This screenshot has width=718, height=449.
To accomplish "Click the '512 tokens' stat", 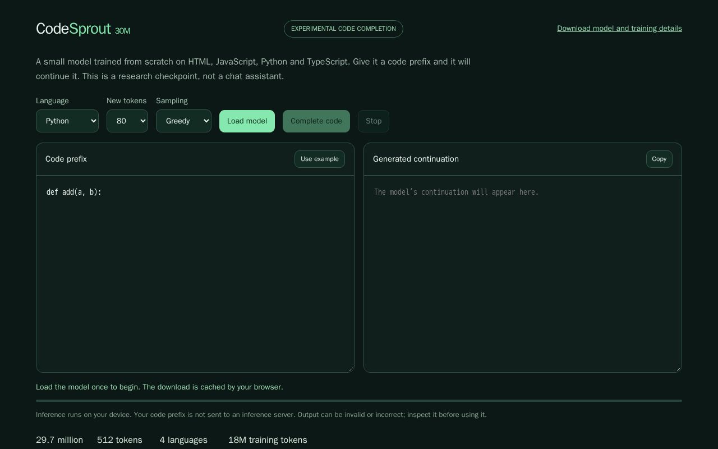I will tap(119, 440).
